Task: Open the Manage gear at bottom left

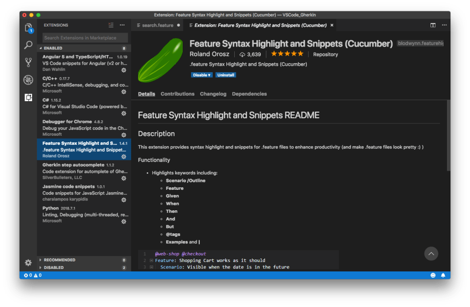Action: 29,262
